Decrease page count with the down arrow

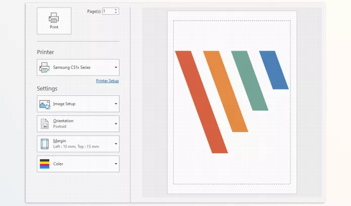pyautogui.click(x=116, y=13)
